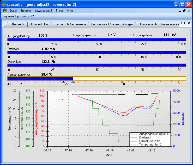Open the Hilfe menu
Image resolution: width=193 pixels, height=165 pixels.
[x=70, y=11]
